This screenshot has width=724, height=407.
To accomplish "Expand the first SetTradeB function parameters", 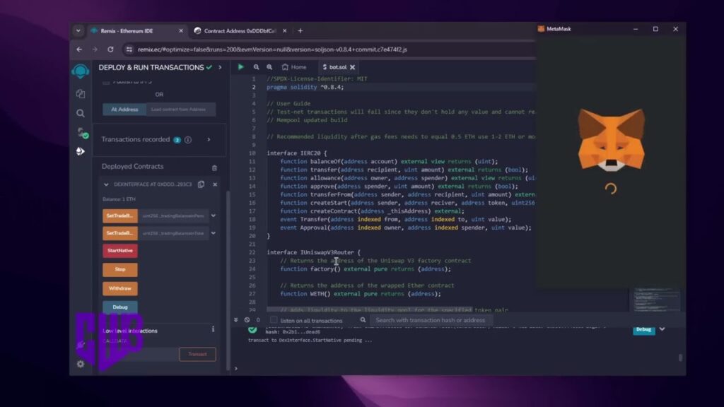I will (x=214, y=216).
